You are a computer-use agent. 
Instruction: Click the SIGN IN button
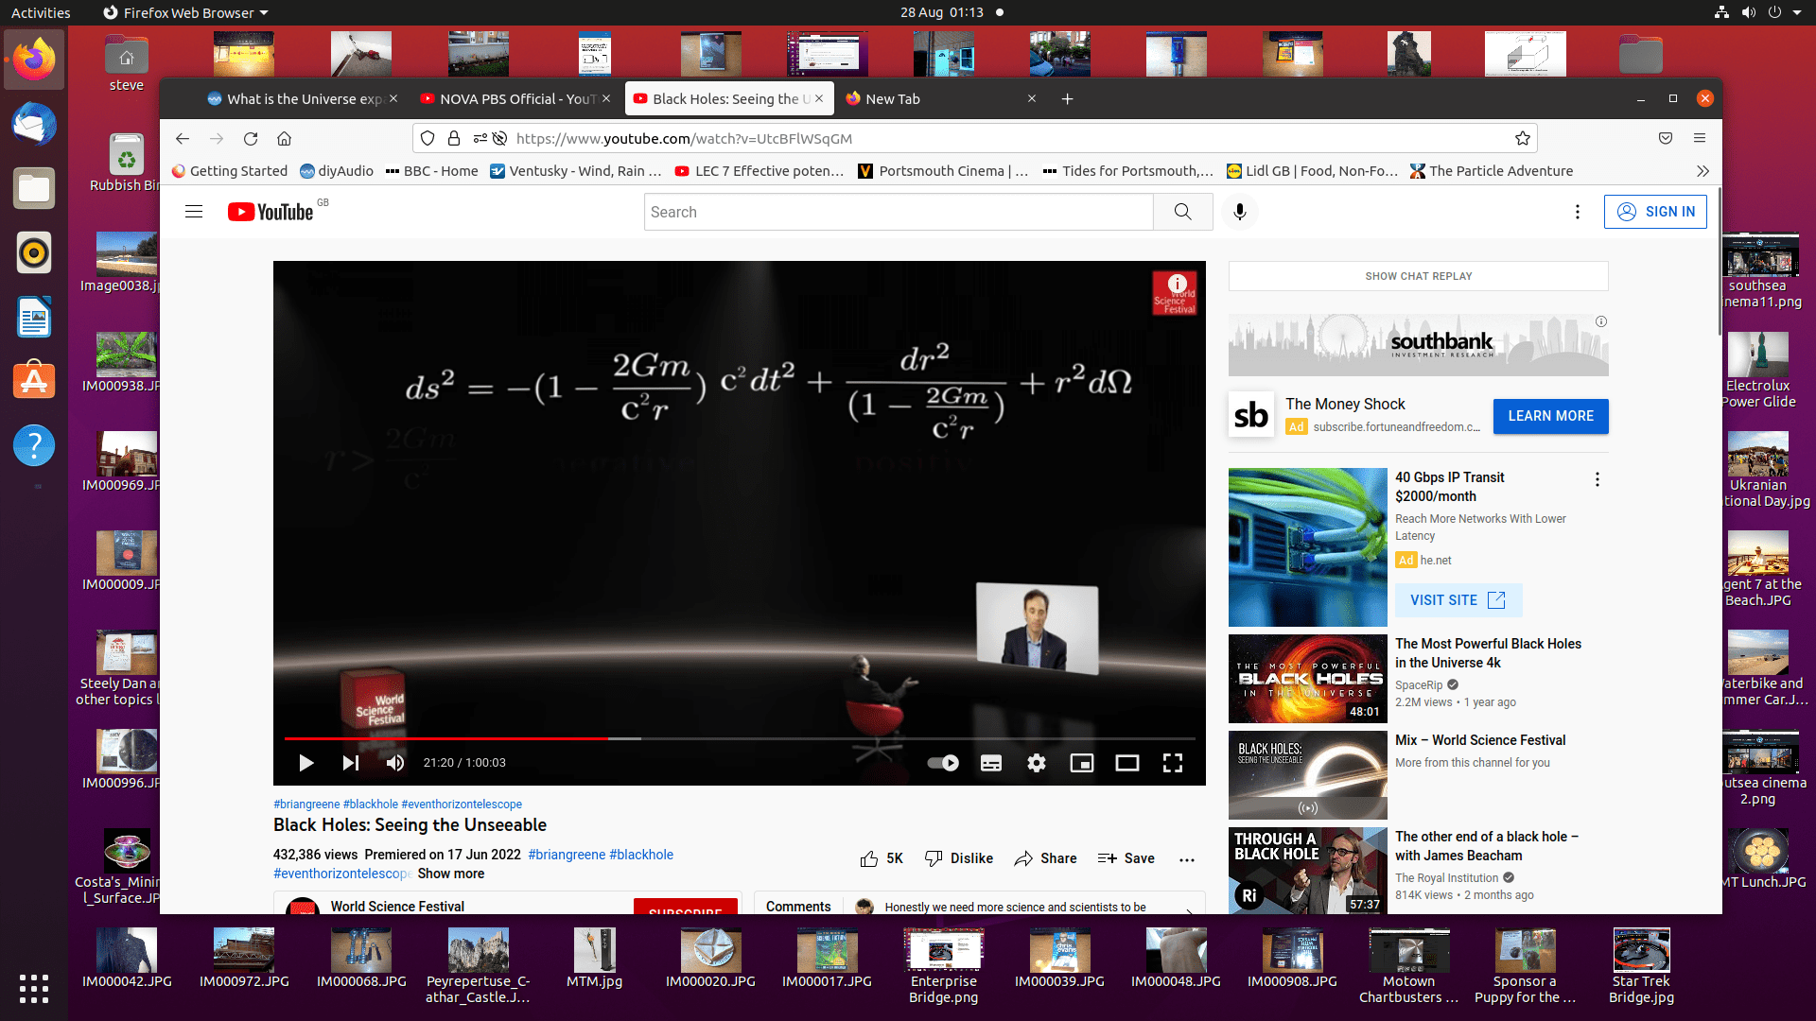point(1655,212)
